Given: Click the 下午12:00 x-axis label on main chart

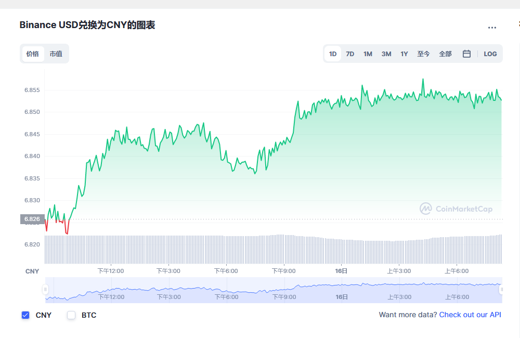Looking at the screenshot, I should pos(111,271).
